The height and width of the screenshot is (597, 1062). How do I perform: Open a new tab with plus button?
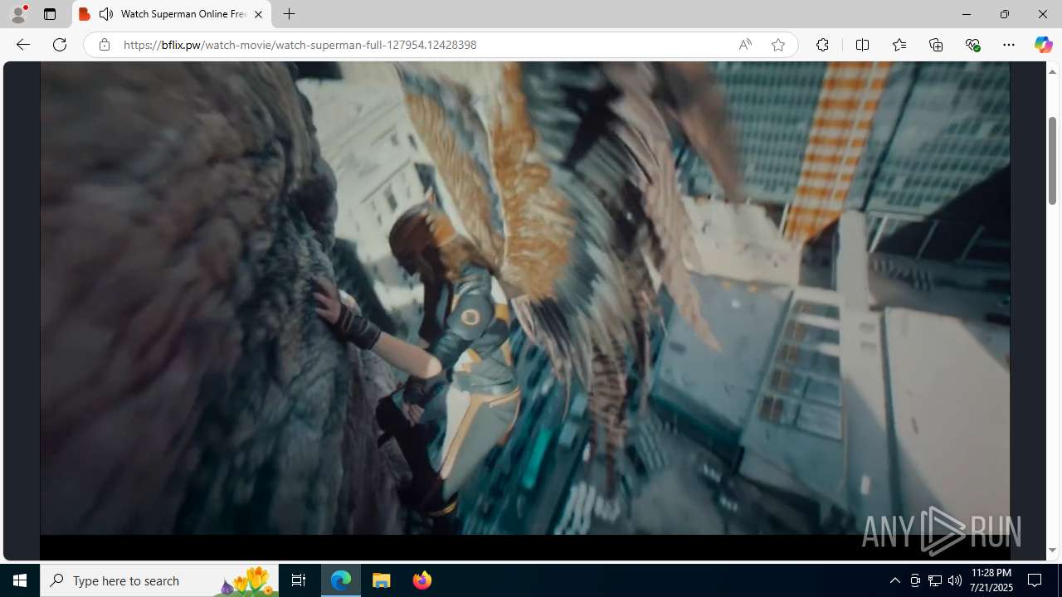coord(289,14)
